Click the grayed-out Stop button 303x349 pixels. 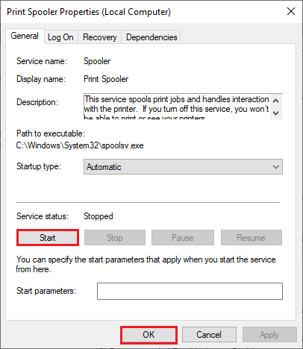tap(115, 238)
